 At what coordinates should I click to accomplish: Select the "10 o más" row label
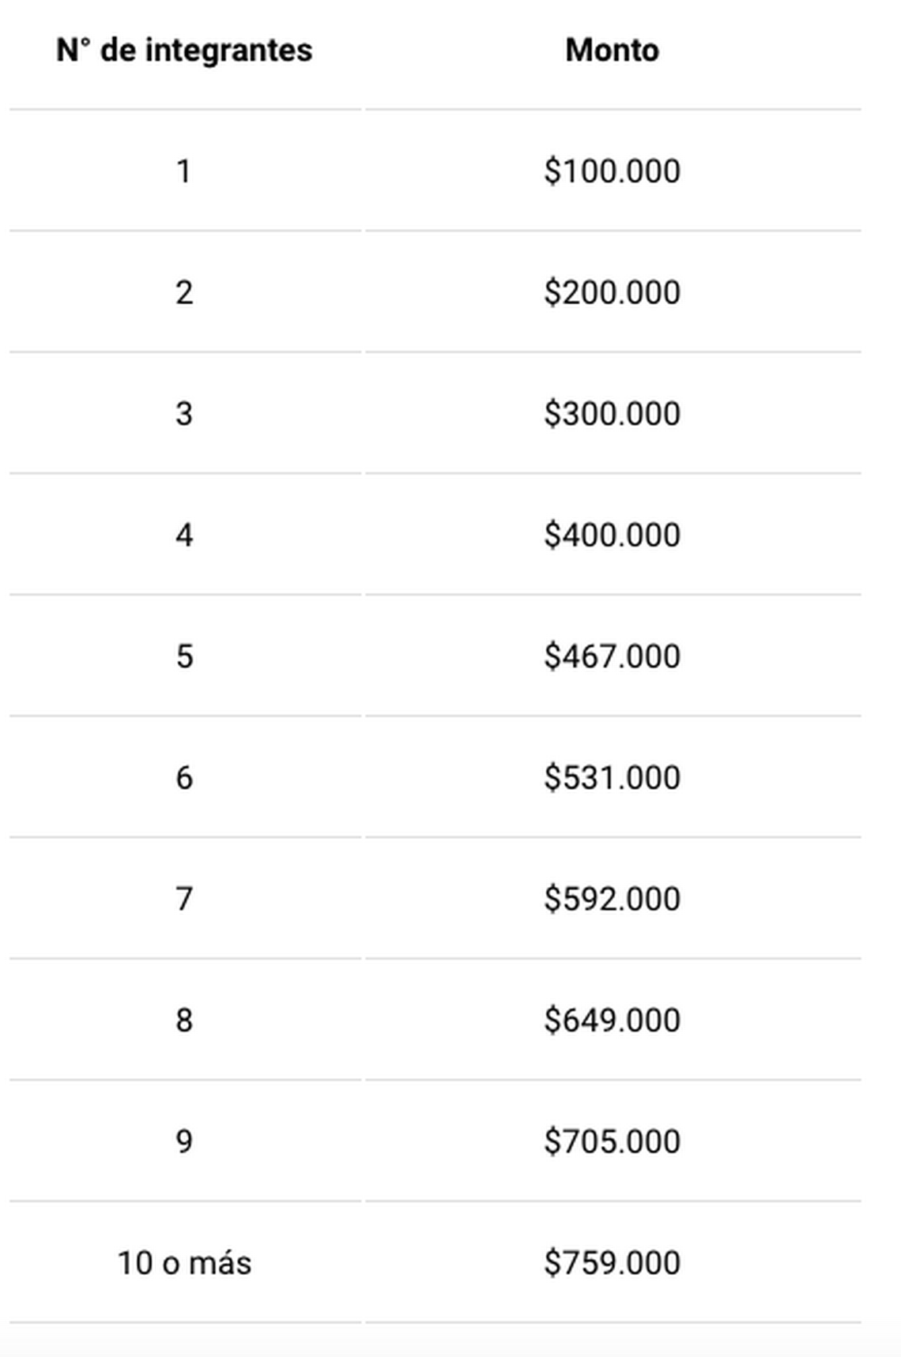click(184, 1263)
